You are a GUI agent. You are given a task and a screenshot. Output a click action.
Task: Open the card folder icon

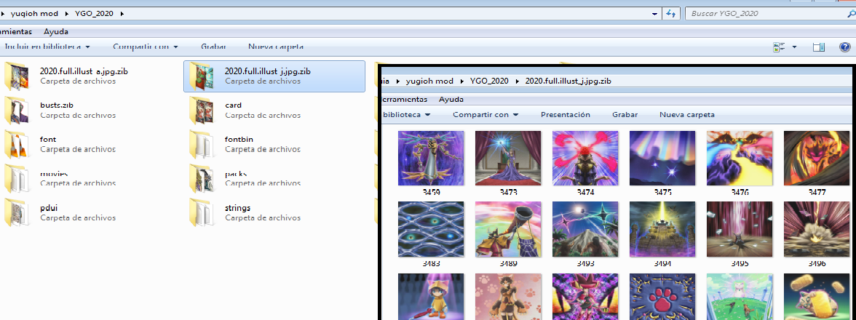pos(203,110)
